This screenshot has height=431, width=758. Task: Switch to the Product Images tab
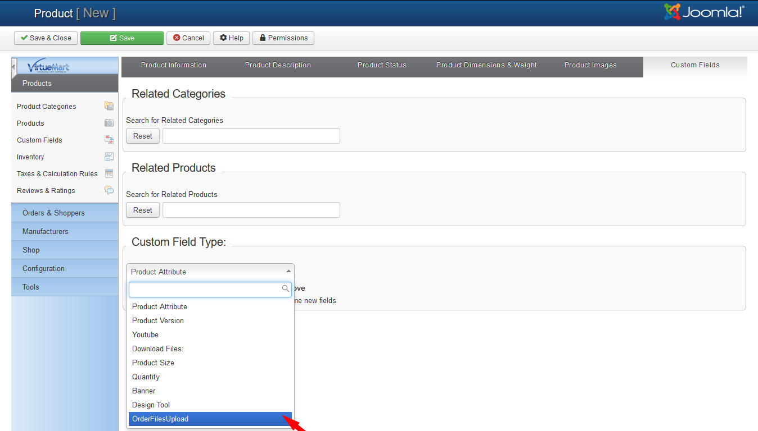coord(590,65)
